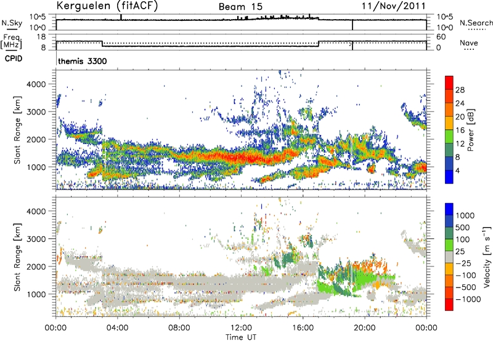Click the 'N.Sky' legend label
This screenshot has height=341, width=493.
[x=12, y=23]
